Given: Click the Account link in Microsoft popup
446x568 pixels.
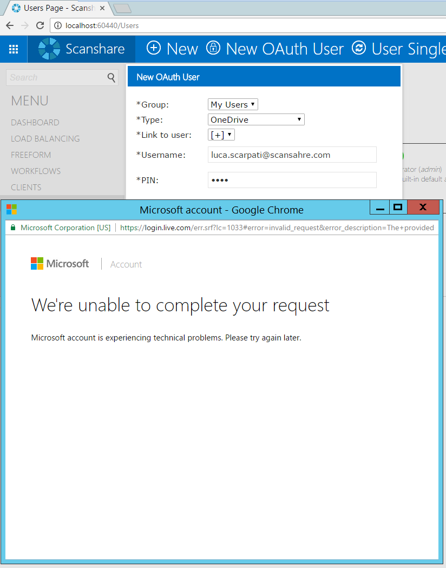Looking at the screenshot, I should click(x=126, y=264).
